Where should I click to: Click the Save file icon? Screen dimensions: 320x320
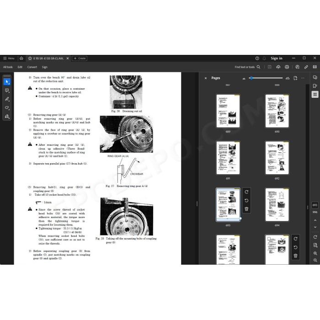point(270,67)
